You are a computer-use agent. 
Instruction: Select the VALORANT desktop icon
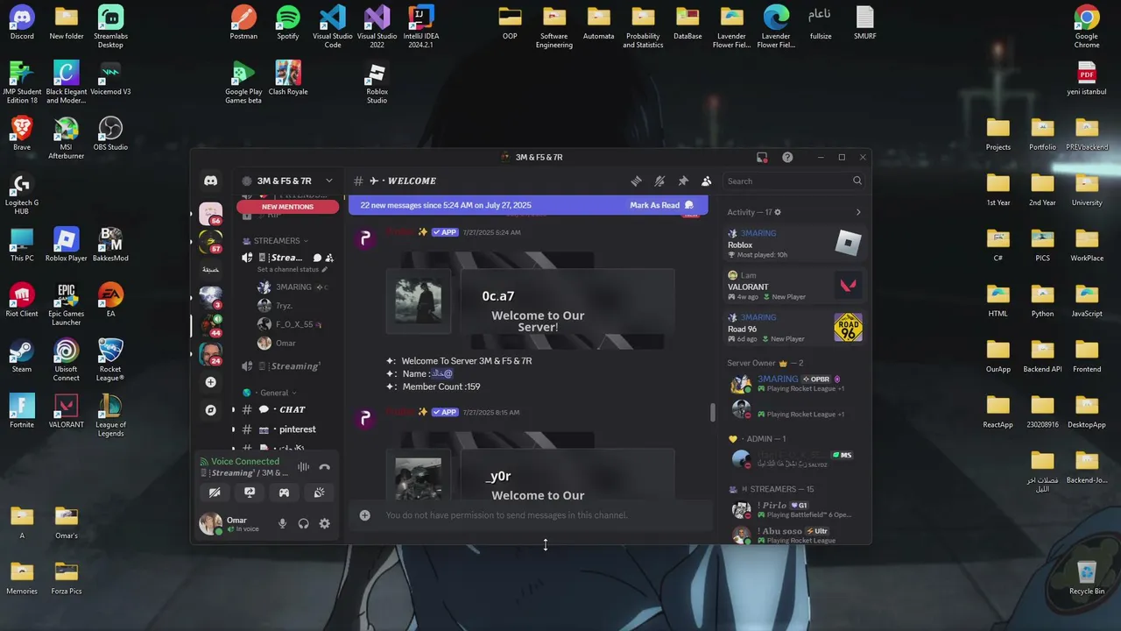coord(67,411)
